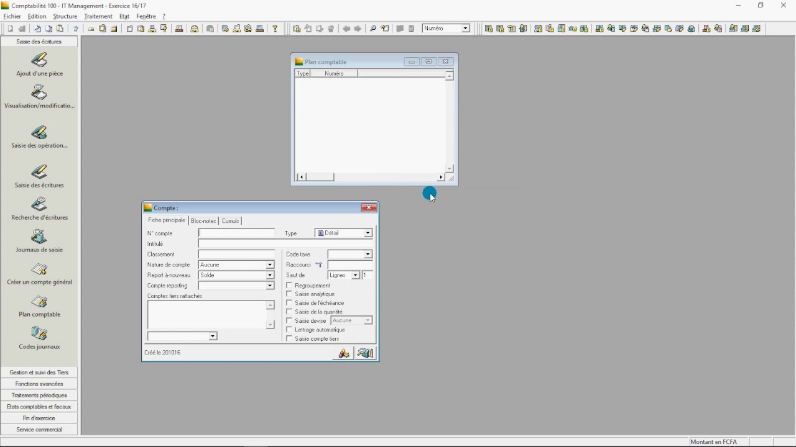Tick Saisie de la quantité checkbox
This screenshot has height=447, width=796.
click(289, 312)
